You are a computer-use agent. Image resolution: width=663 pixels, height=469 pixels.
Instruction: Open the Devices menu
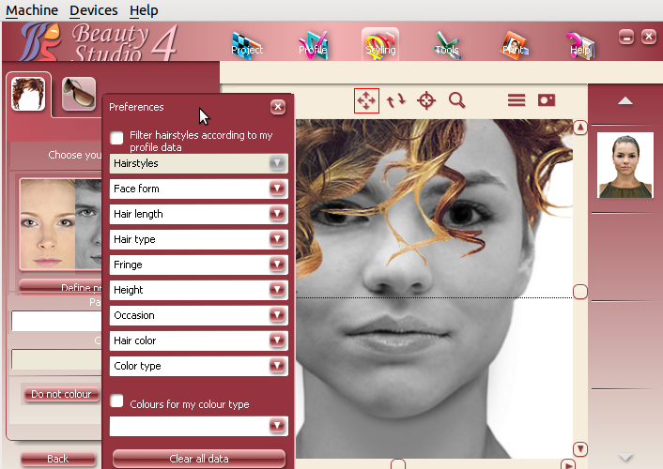94,10
